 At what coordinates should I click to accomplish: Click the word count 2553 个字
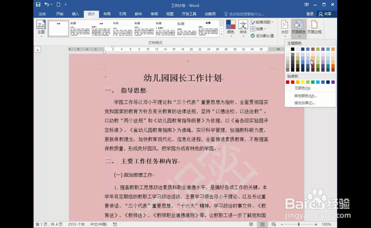coord(76,224)
